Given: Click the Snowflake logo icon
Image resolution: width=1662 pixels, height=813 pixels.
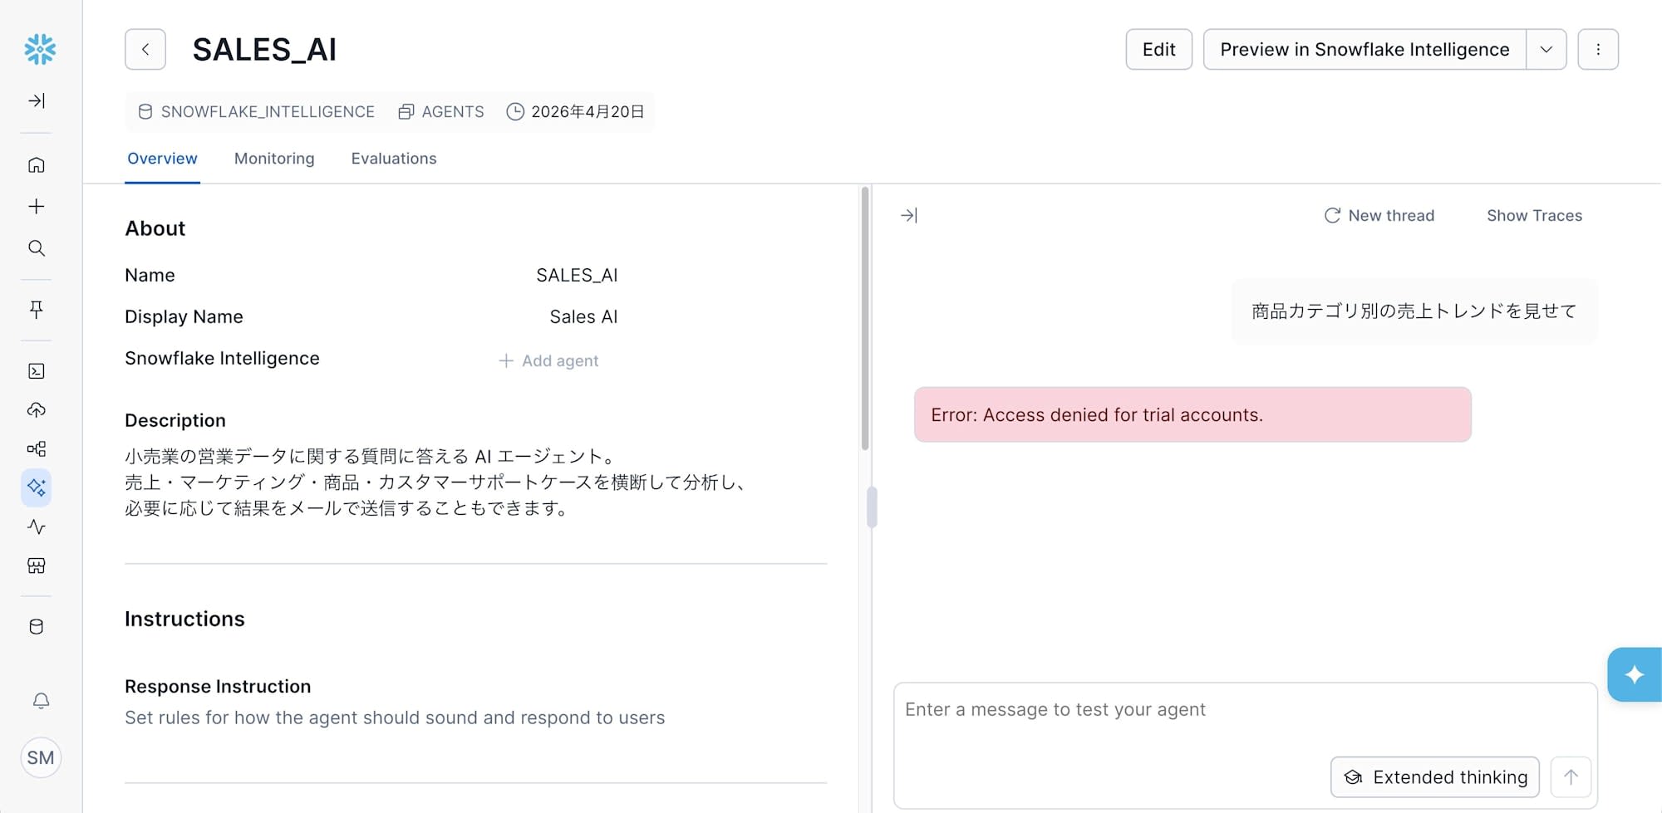Looking at the screenshot, I should pos(40,50).
